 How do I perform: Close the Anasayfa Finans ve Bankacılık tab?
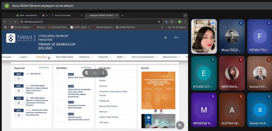117,15
